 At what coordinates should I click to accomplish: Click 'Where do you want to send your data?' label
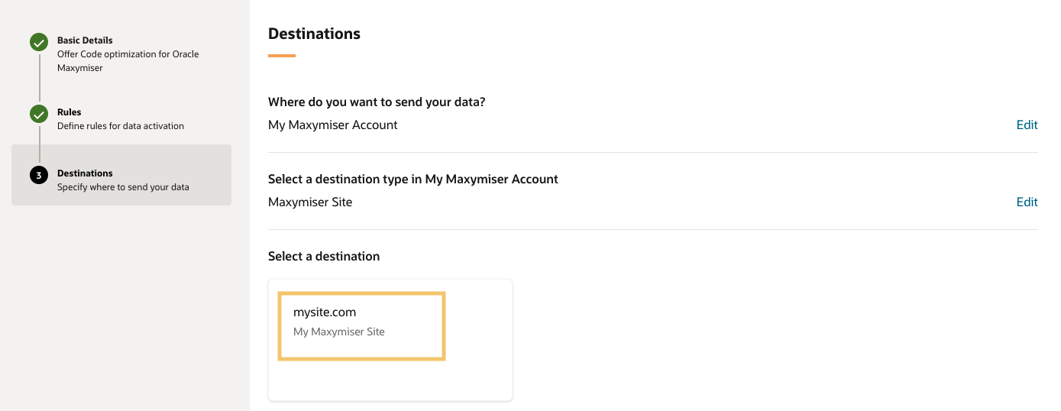click(x=377, y=102)
